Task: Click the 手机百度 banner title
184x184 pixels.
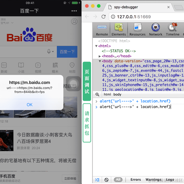Action: point(8,176)
